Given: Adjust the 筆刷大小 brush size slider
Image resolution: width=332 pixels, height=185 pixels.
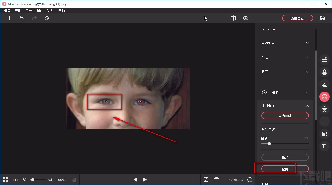Looking at the screenshot, I should coord(269,144).
